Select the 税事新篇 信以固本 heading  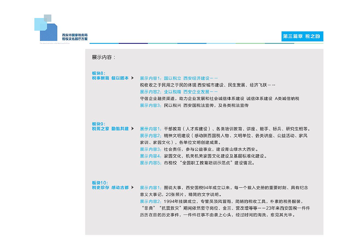pyautogui.click(x=110, y=78)
